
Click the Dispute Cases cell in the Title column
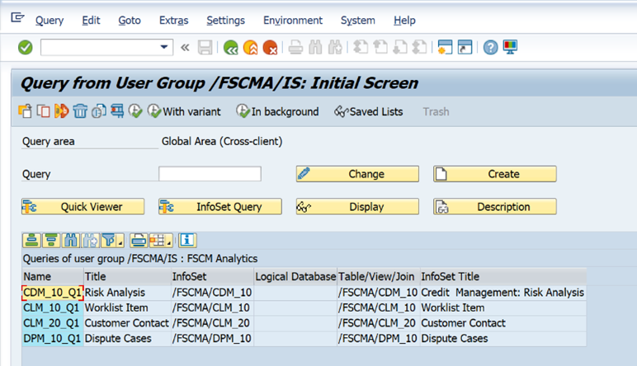[x=127, y=339]
